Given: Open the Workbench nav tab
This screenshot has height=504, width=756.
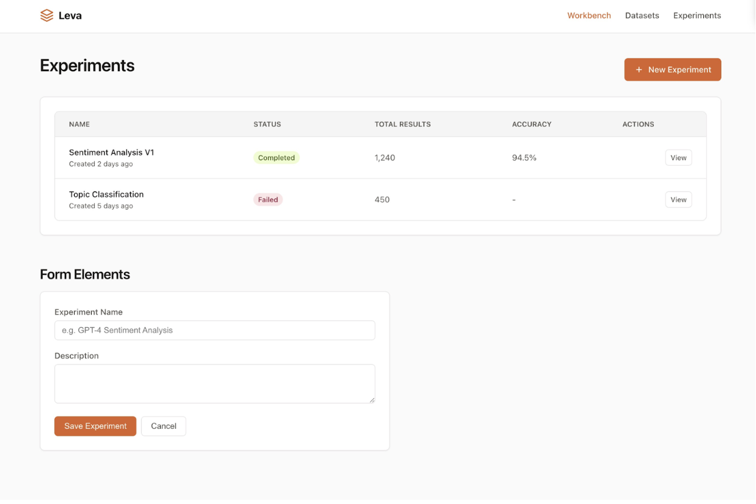Looking at the screenshot, I should click(589, 16).
